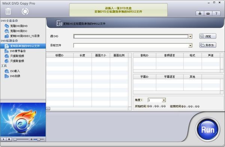Click the 画面大小 column header
The image size is (225, 147).
click(x=101, y=55)
